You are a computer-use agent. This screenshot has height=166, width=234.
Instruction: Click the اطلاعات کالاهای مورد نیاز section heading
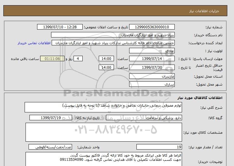200,98
